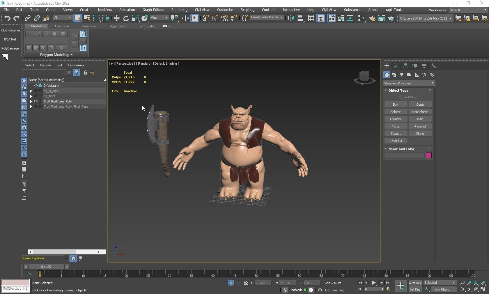Activate the Select and Link tool

[27, 18]
